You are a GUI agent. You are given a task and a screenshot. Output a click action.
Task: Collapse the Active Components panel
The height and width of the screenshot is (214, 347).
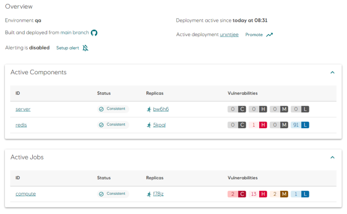(333, 72)
